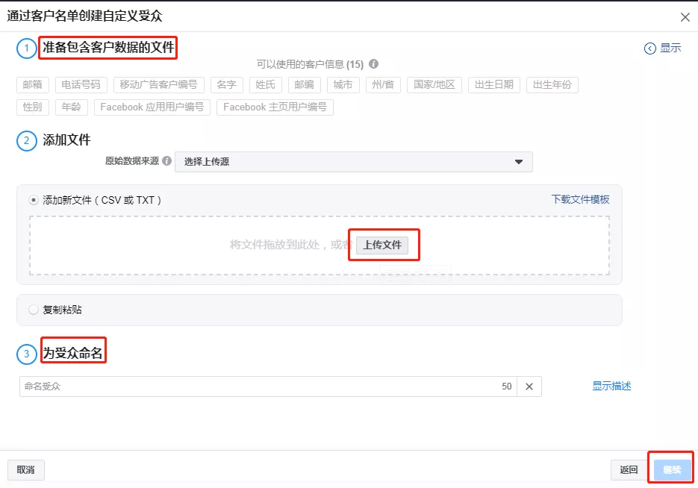Select the 电话号码 customer data tag

point(81,84)
